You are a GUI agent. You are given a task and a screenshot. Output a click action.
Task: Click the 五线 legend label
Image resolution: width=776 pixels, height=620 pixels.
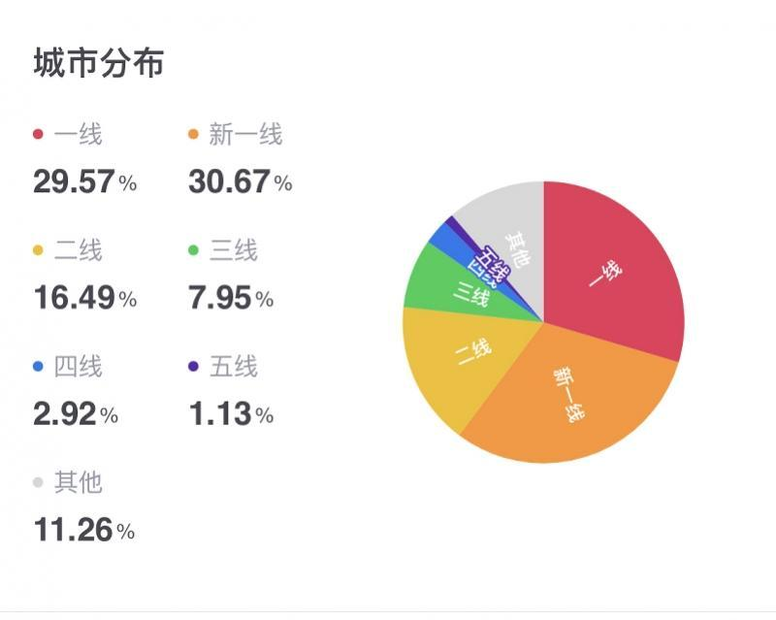tap(234, 367)
